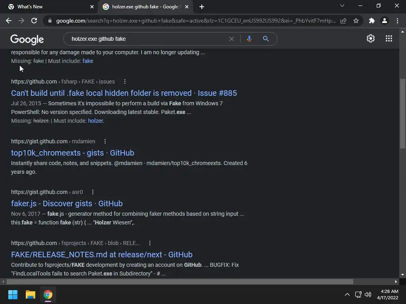Image resolution: width=406 pixels, height=304 pixels.
Task: Open Chrome's three-dot menu
Action: click(397, 21)
